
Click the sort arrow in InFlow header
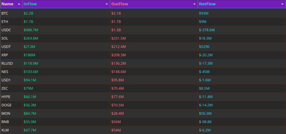pyautogui.click(x=107, y=4)
